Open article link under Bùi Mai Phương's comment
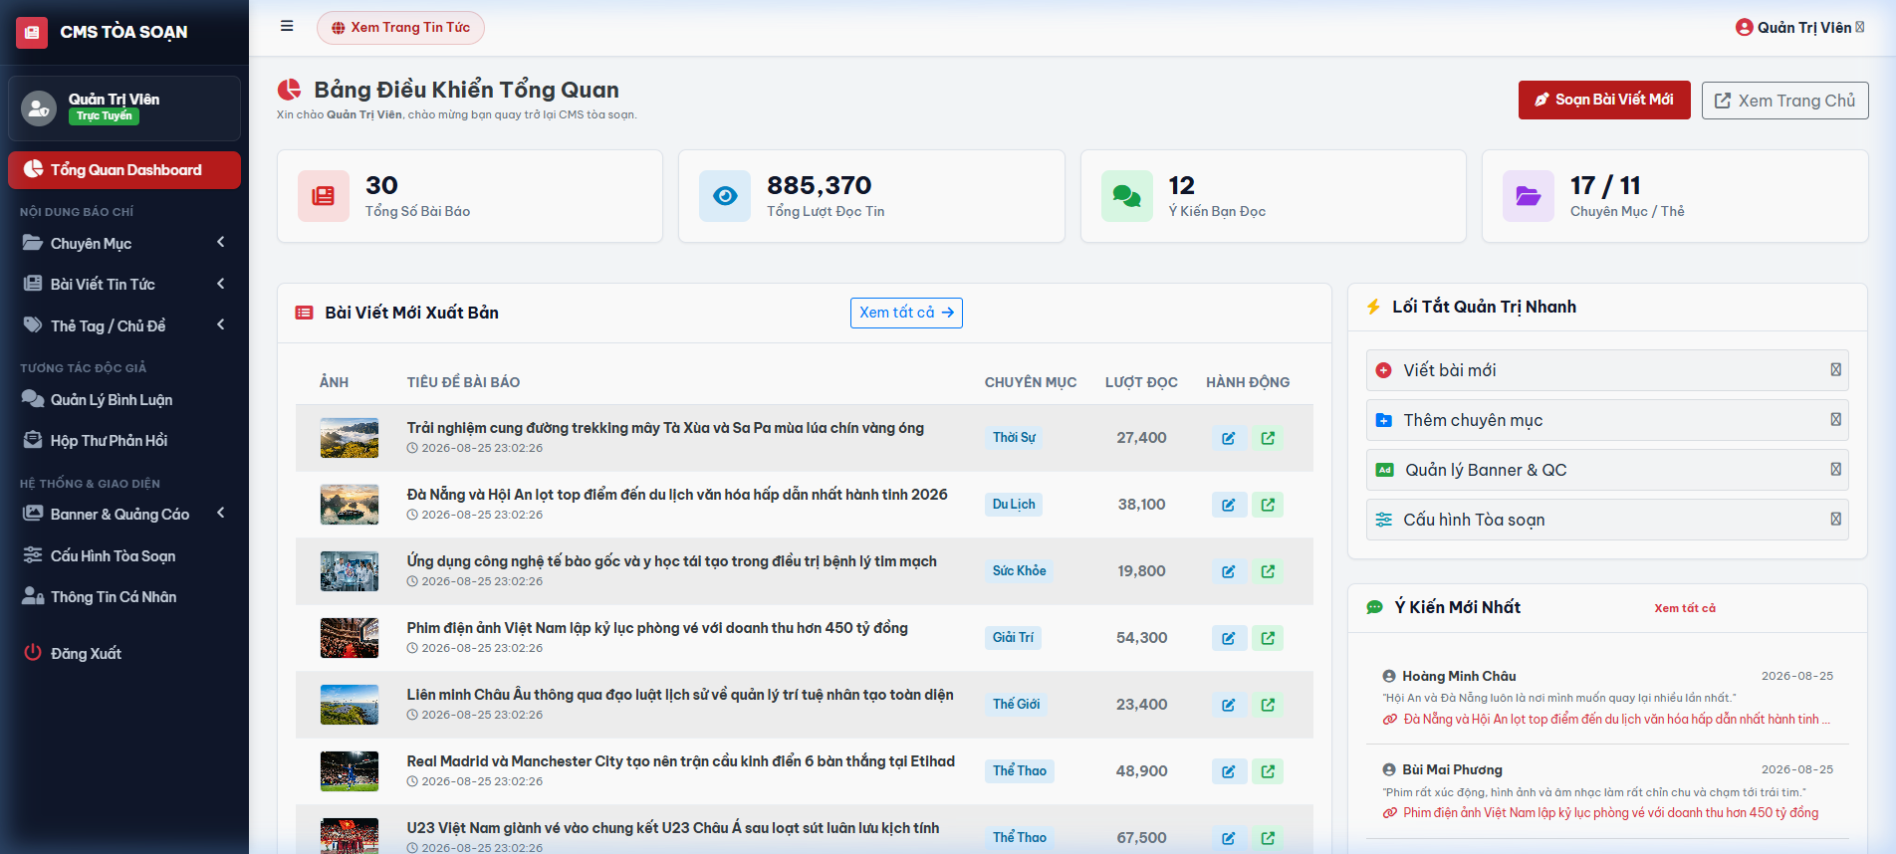 (x=1601, y=813)
